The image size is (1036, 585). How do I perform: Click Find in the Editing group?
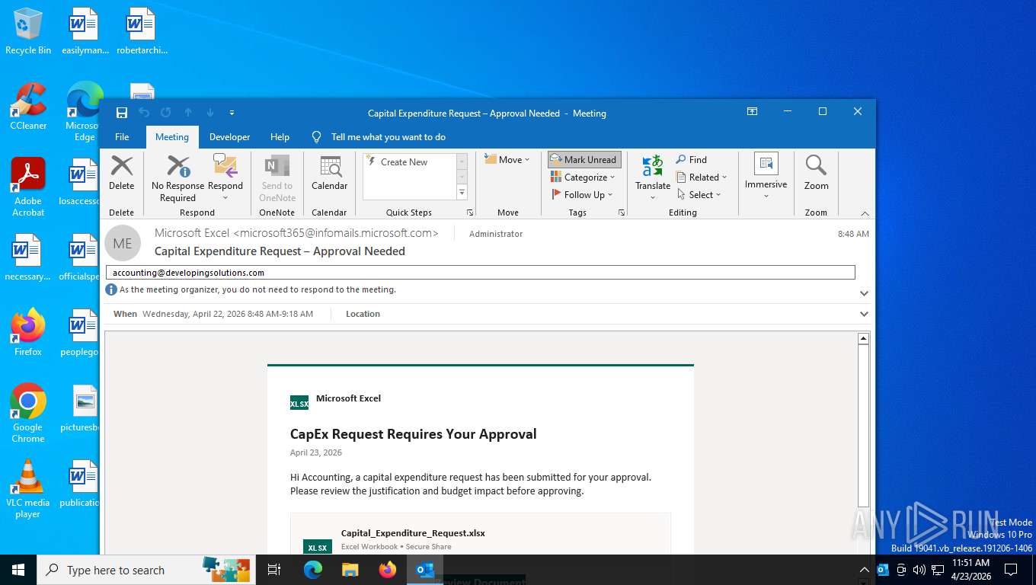(x=692, y=160)
